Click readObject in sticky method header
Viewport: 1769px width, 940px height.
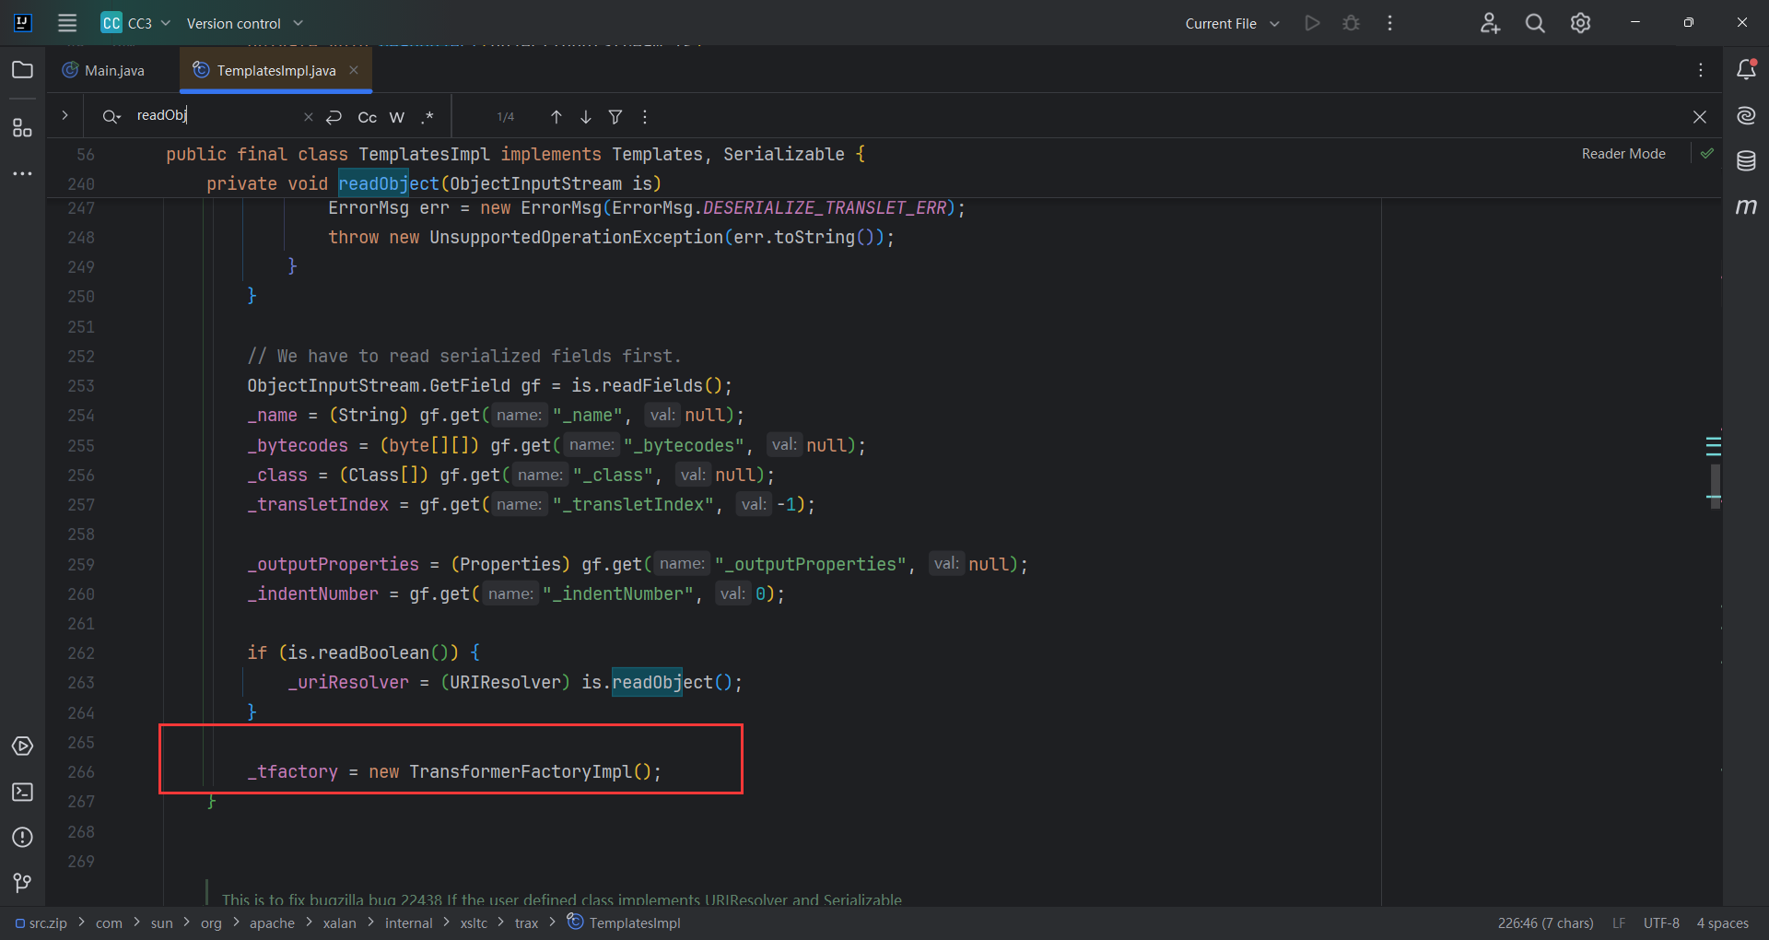click(x=388, y=183)
